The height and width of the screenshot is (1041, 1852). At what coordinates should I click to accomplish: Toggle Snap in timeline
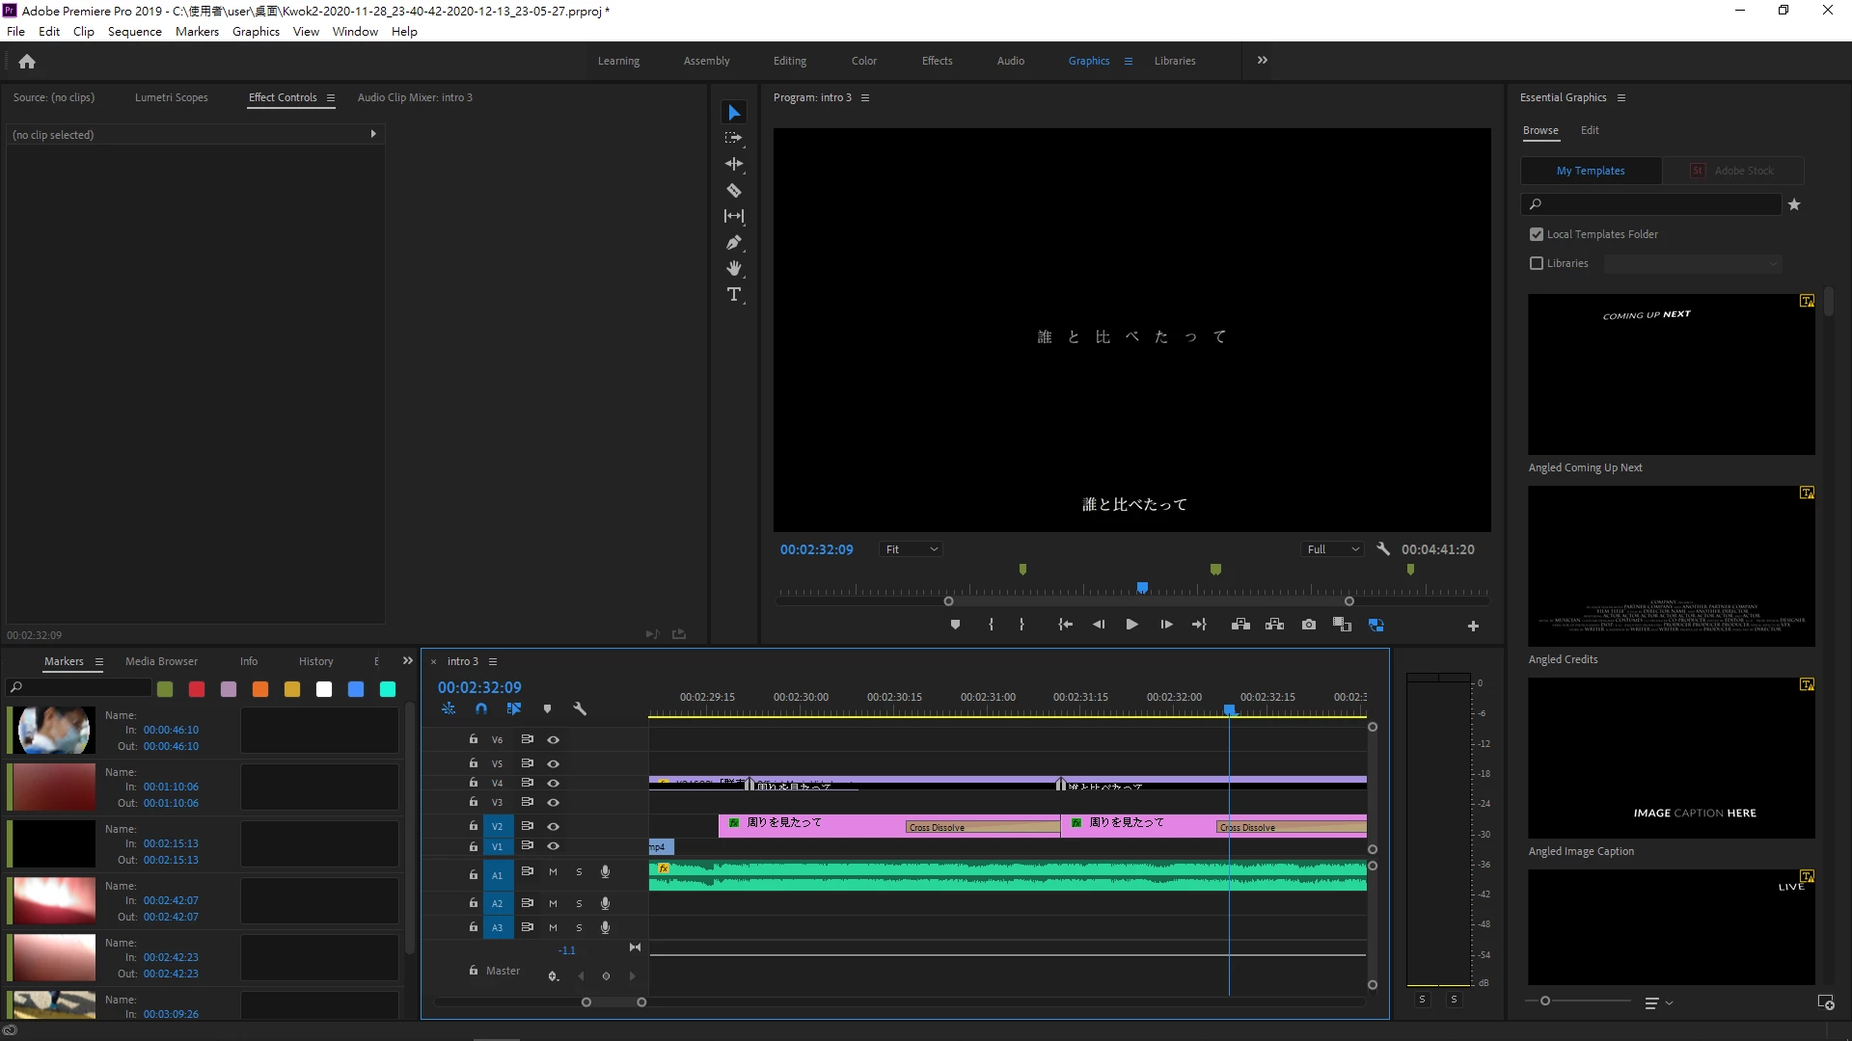pos(481,708)
